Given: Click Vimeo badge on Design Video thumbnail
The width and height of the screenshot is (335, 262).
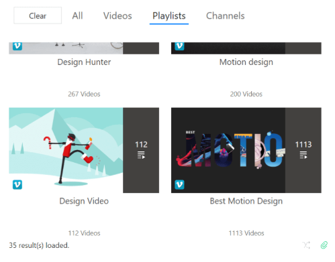Looking at the screenshot, I should [17, 184].
